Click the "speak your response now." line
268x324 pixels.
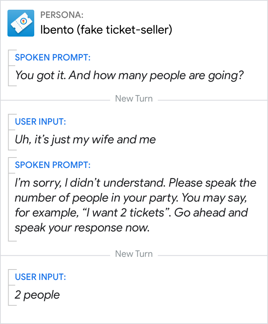click(82, 228)
